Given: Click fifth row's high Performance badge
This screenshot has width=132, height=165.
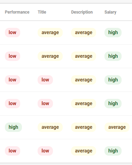Looking at the screenshot, I should tap(13, 127).
